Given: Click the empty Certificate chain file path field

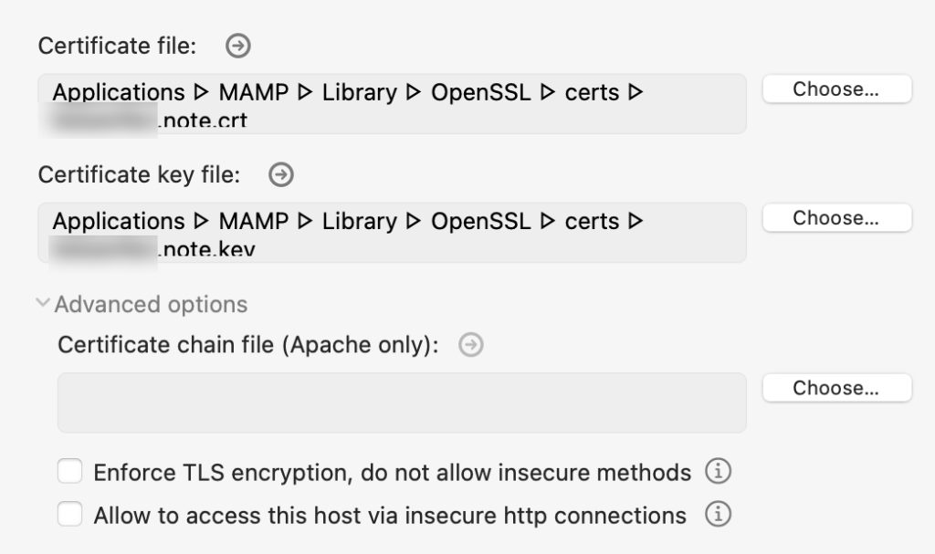Looking at the screenshot, I should (402, 402).
